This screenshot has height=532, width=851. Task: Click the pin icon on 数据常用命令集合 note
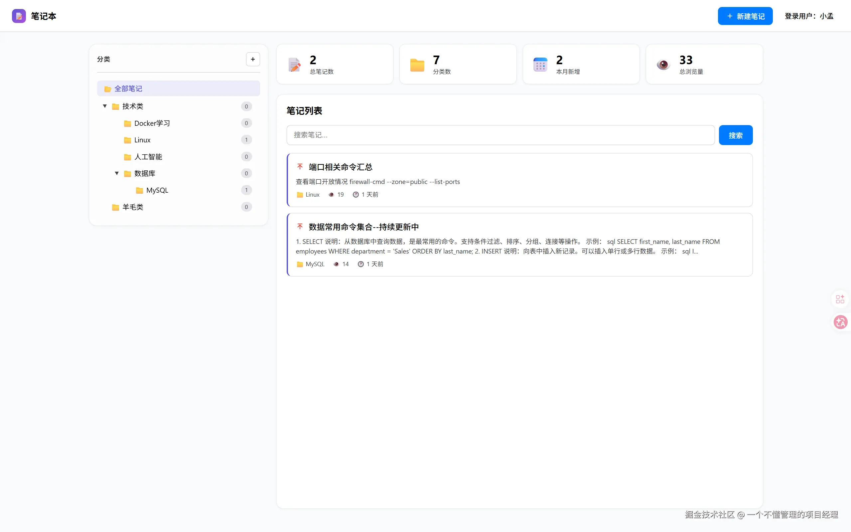click(x=300, y=226)
